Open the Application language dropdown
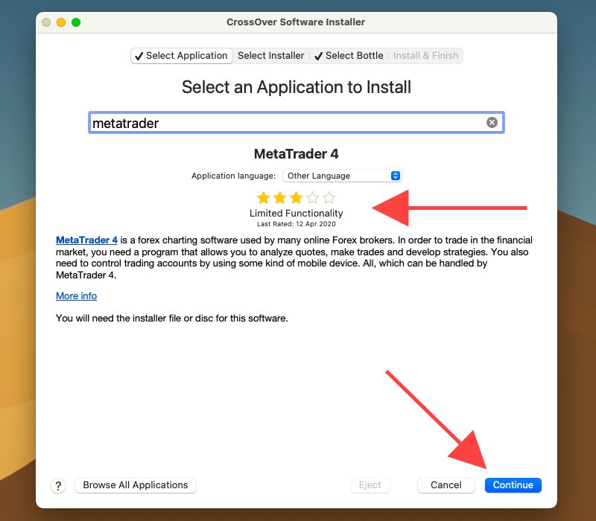The width and height of the screenshot is (596, 521). (x=342, y=176)
